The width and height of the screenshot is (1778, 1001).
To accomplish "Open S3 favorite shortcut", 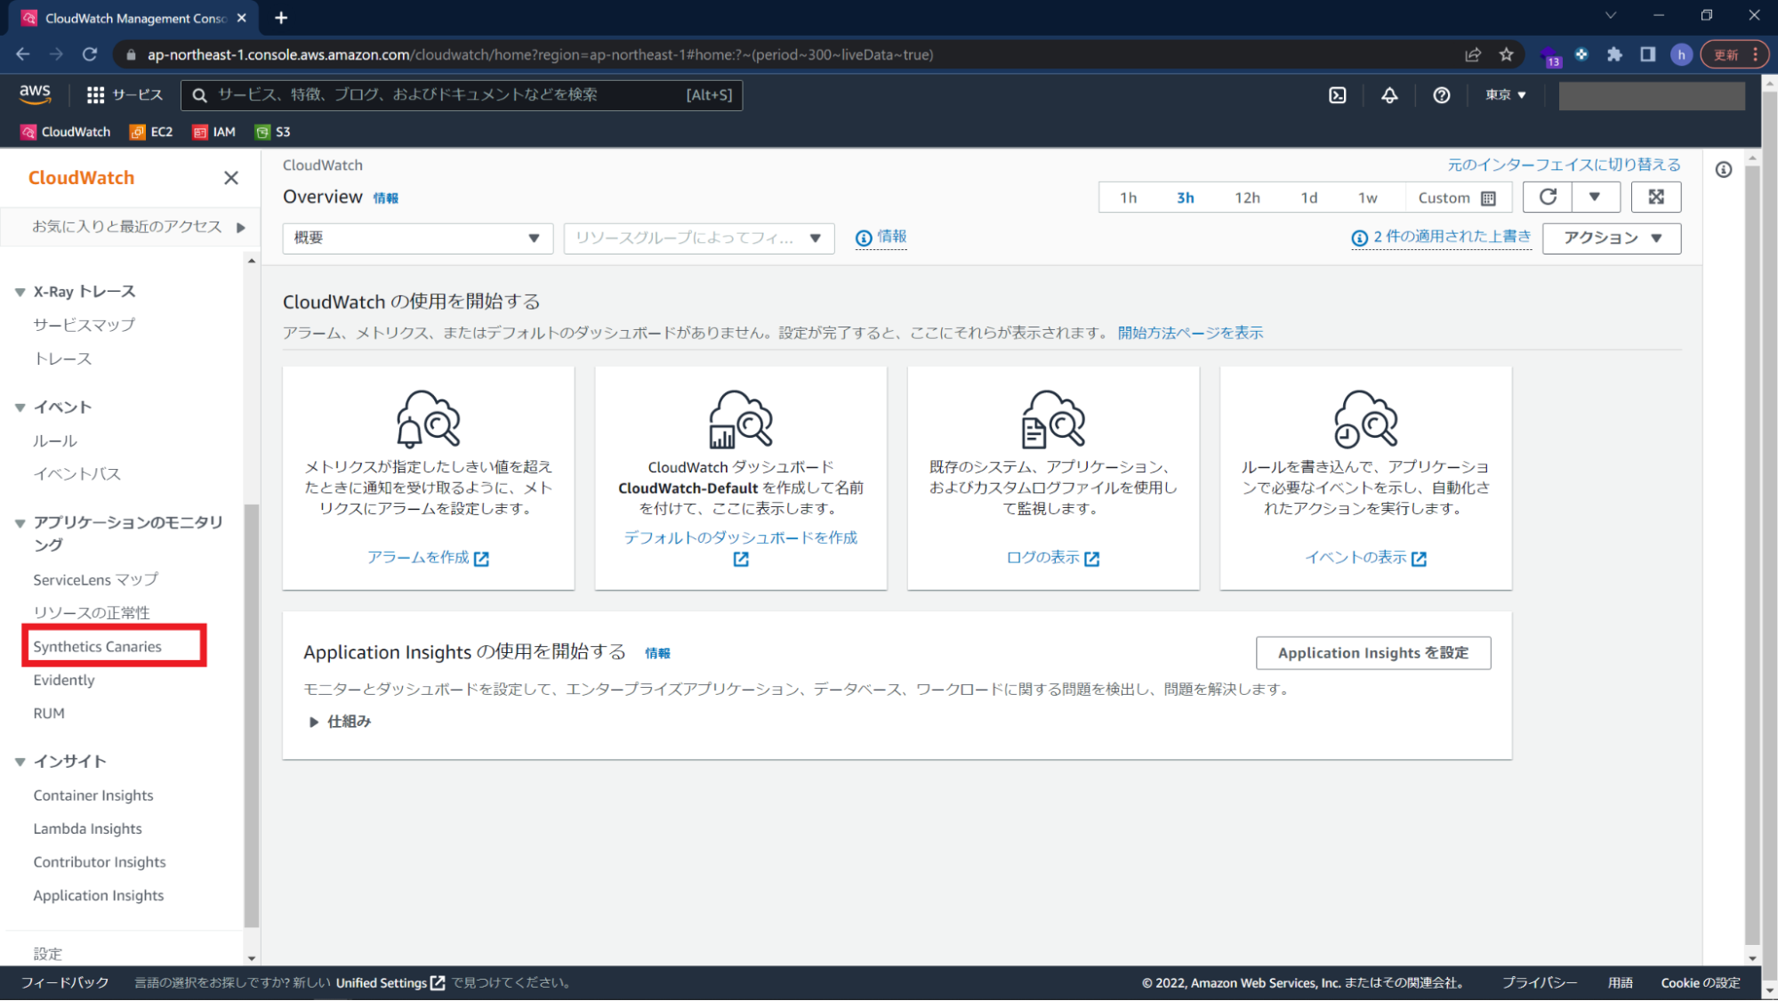I will [273, 132].
